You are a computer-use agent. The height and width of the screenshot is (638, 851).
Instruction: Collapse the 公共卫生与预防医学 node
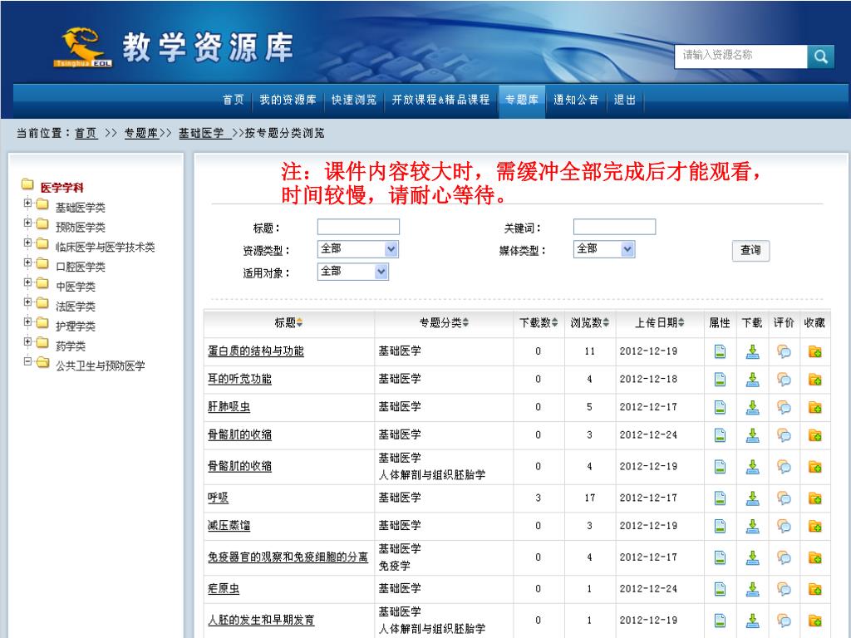[x=28, y=361]
